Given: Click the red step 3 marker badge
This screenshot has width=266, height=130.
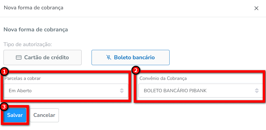Looking at the screenshot, I should coord(4,107).
